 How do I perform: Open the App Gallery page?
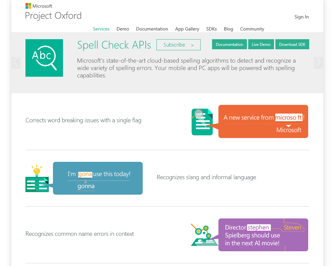(x=187, y=29)
